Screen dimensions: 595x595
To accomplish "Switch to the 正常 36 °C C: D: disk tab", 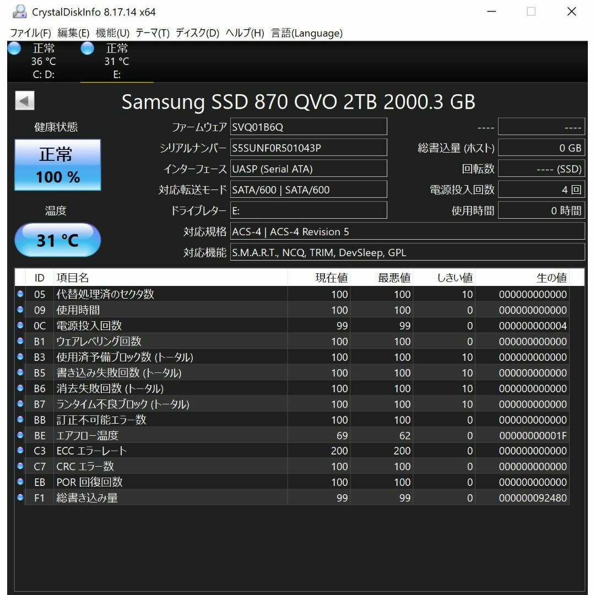I will click(x=44, y=62).
